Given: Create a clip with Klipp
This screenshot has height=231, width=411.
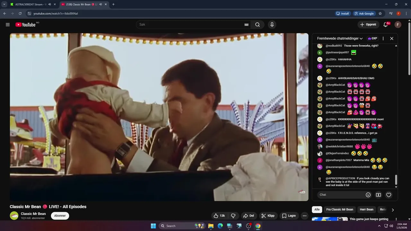Looking at the screenshot, I should click(268, 216).
